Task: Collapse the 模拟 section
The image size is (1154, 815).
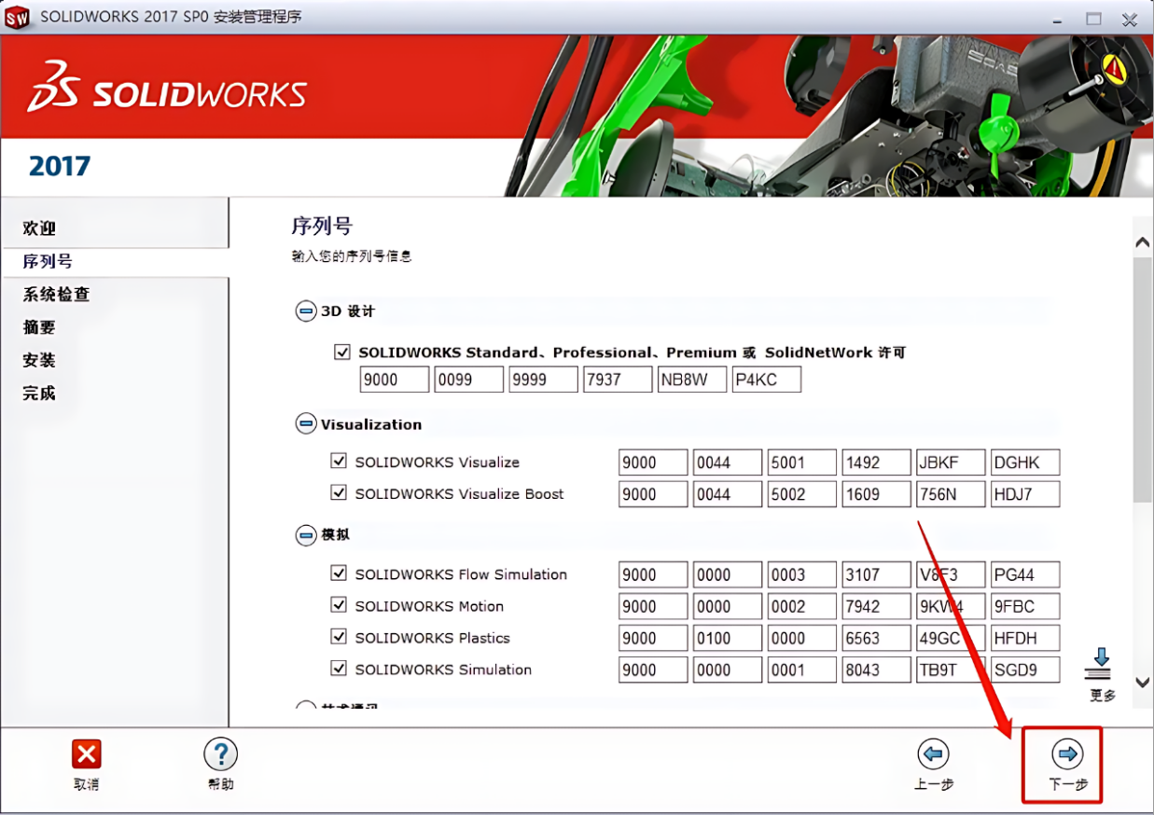Action: click(305, 535)
